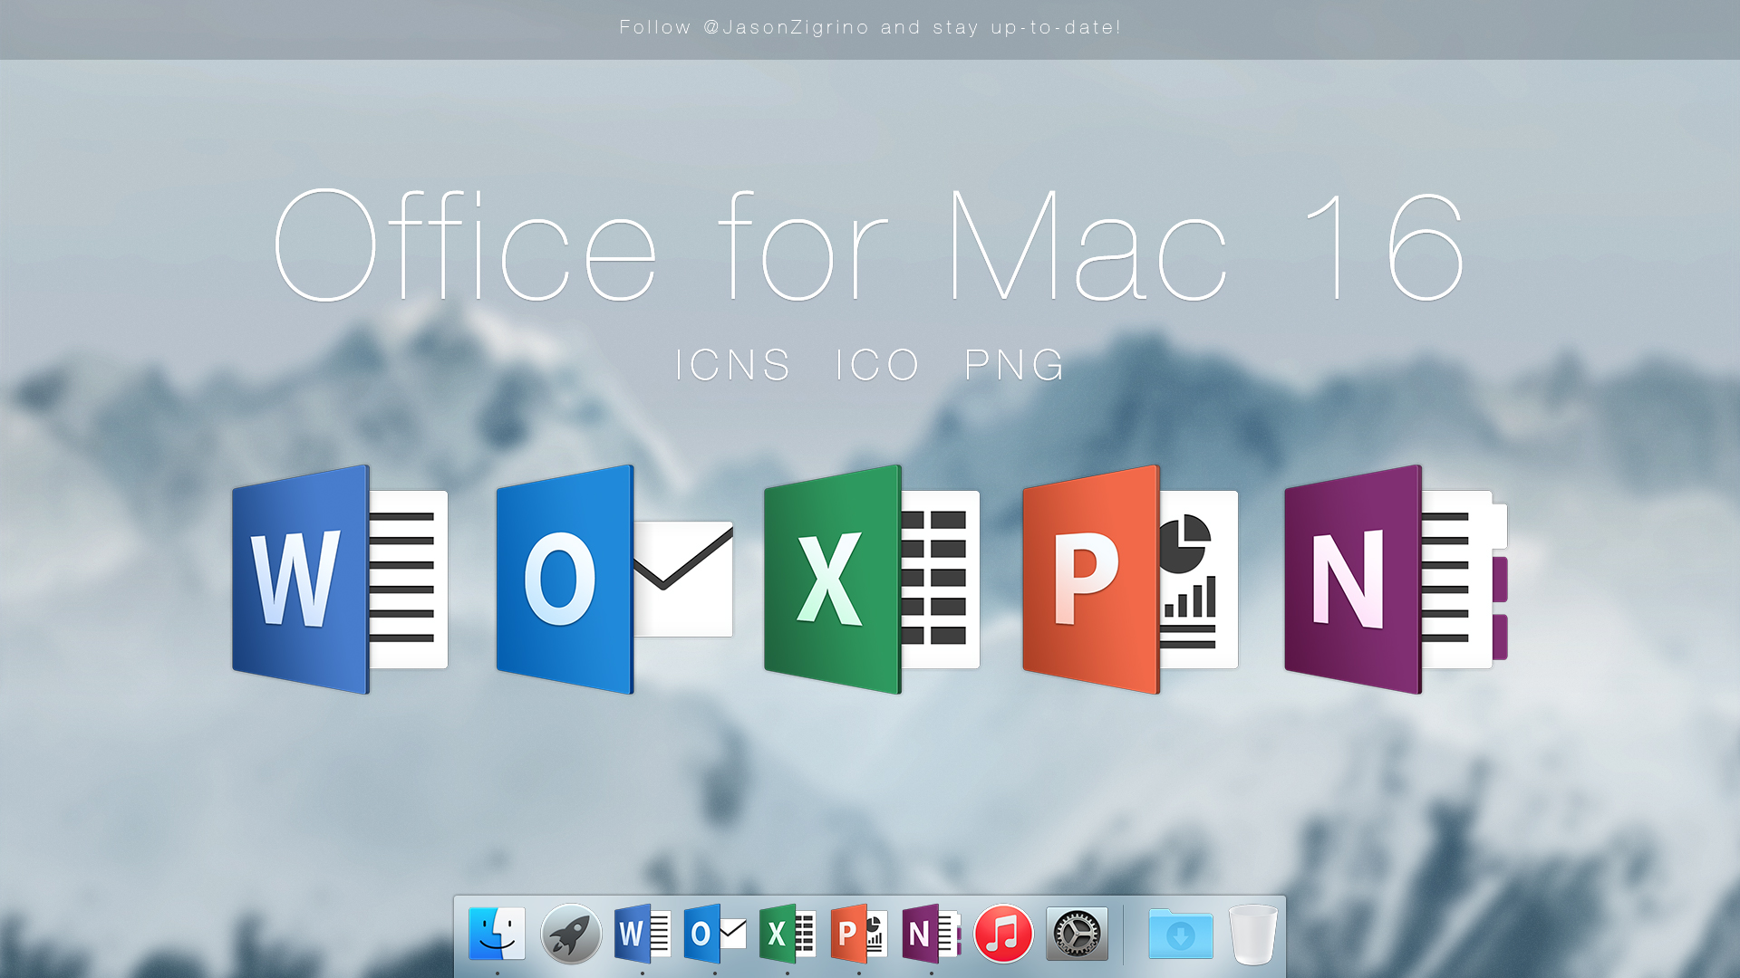
Task: Click the ICNS format label
Action: [x=734, y=366]
